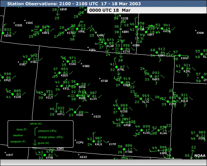The height and width of the screenshot is (166, 207).
Task: Click the gray bar below the map
Action: click(103, 163)
